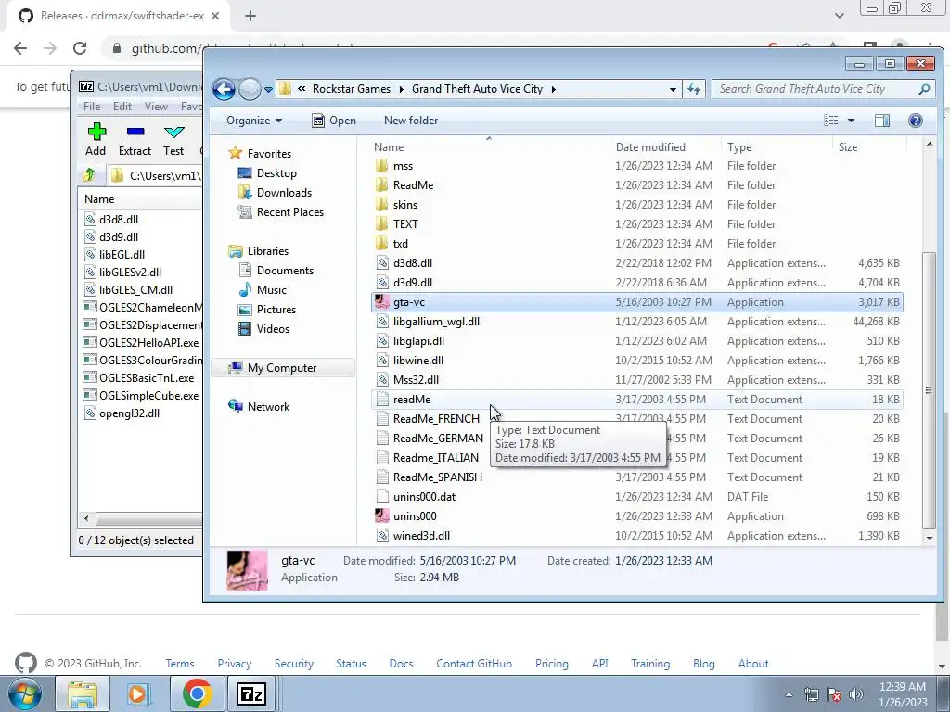Select the TEXT folder
Screen dimensions: 950x712
[636, 224]
